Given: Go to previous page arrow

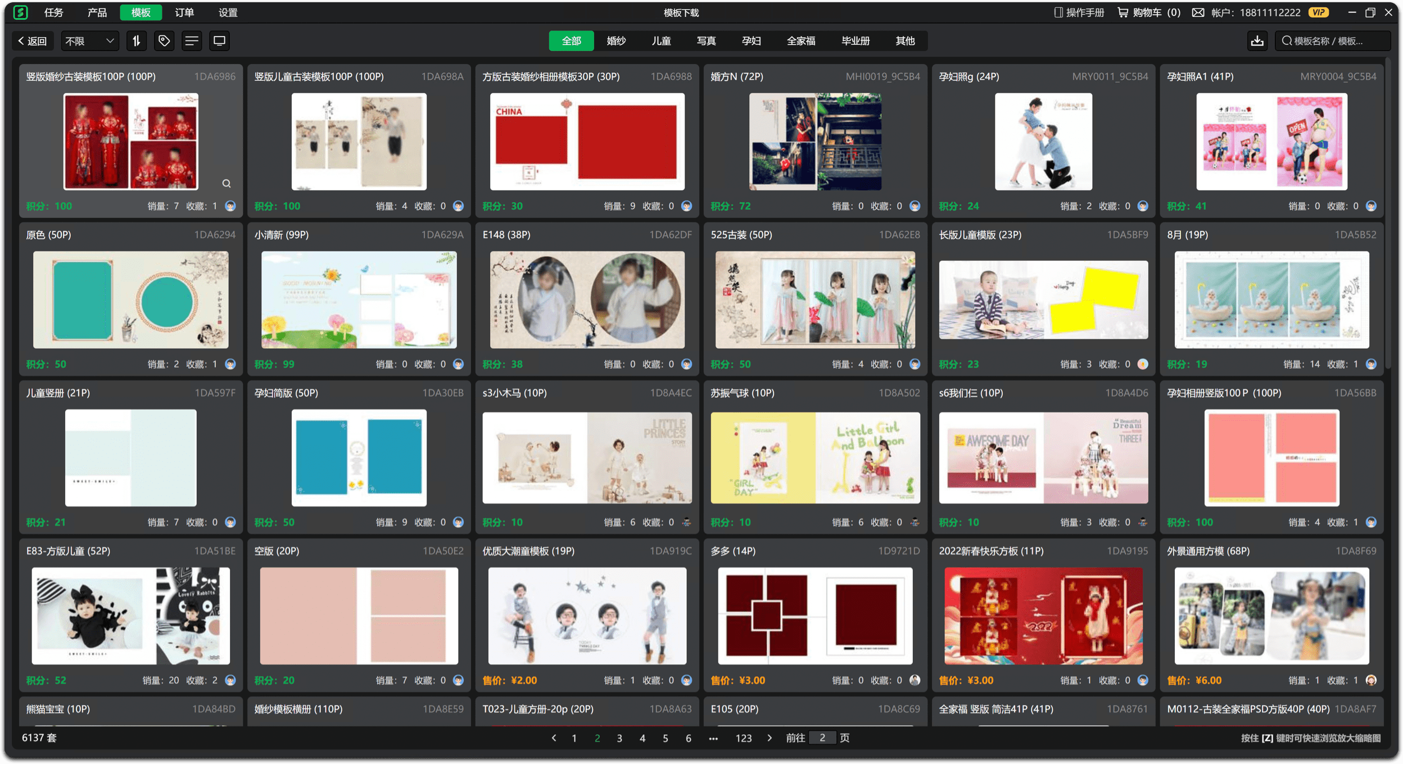Looking at the screenshot, I should click(554, 738).
